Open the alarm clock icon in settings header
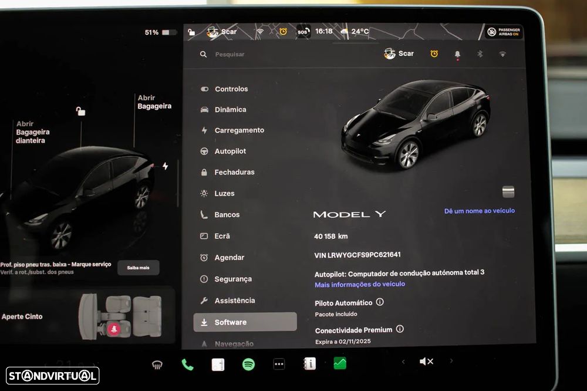Viewport: 587px width, 391px height. pos(434,54)
